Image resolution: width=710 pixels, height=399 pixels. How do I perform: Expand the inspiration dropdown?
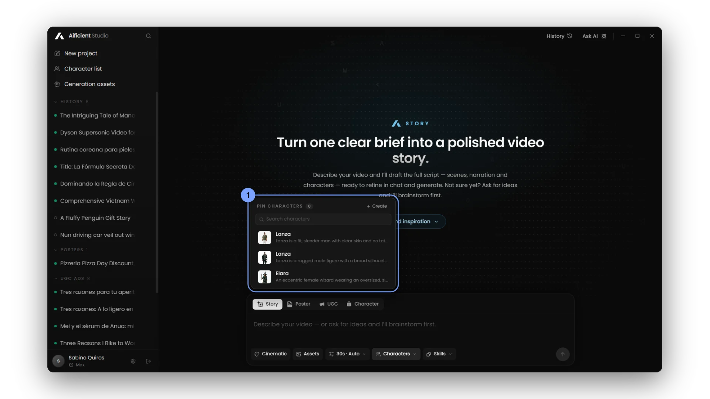[421, 222]
